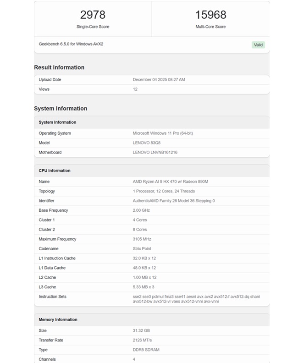The image size is (298, 363).
Task: Click the Strix Point codename value
Action: tap(143, 249)
